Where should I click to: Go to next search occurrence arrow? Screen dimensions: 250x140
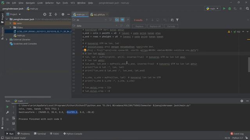click(152, 20)
